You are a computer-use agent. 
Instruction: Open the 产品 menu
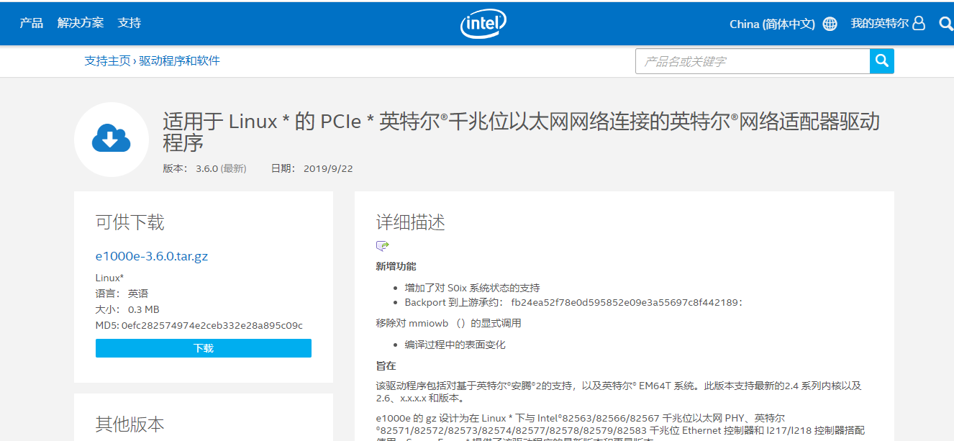(x=32, y=23)
